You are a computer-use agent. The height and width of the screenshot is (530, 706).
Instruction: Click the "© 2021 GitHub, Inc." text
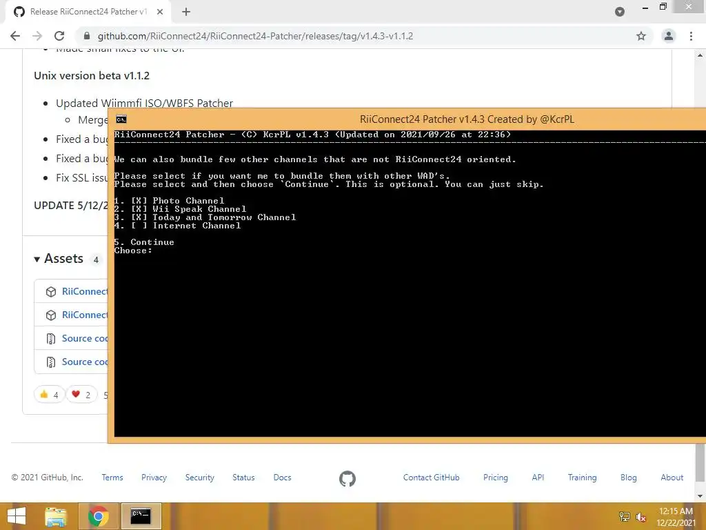pyautogui.click(x=48, y=478)
